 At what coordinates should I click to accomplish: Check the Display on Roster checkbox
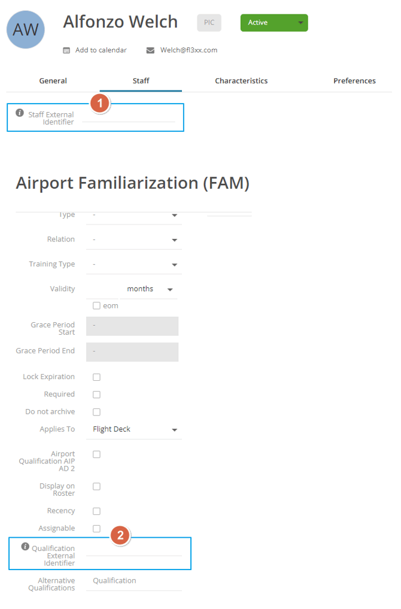point(96,486)
